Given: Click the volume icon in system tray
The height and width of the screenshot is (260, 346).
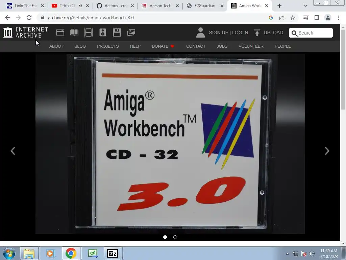Looking at the screenshot, I should [x=312, y=254].
